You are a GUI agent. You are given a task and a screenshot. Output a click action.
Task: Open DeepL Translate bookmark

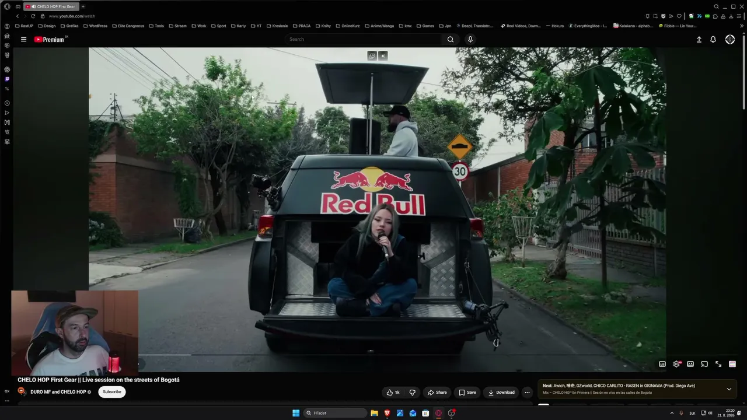[x=474, y=26]
